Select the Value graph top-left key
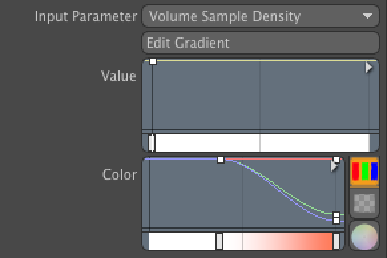The image size is (387, 258). [x=153, y=61]
